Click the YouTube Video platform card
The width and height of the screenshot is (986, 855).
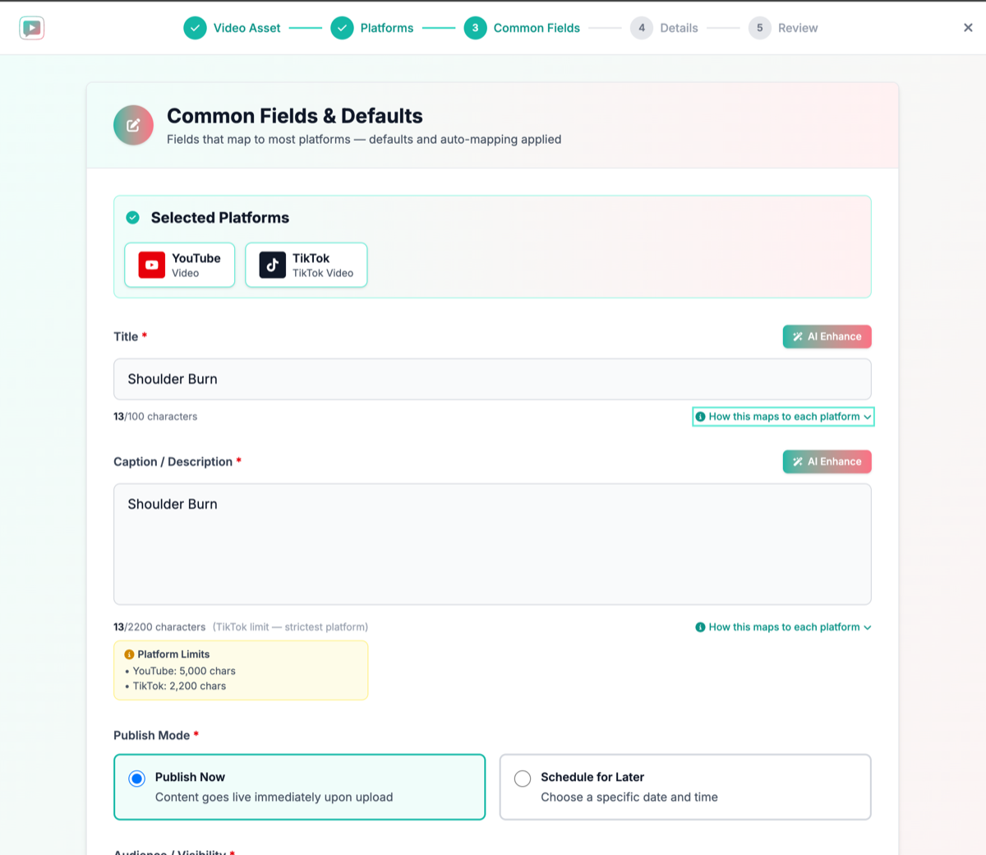(180, 265)
